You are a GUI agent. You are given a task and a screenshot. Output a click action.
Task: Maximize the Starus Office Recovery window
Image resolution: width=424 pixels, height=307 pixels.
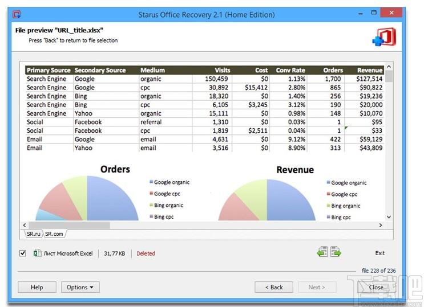(x=374, y=13)
